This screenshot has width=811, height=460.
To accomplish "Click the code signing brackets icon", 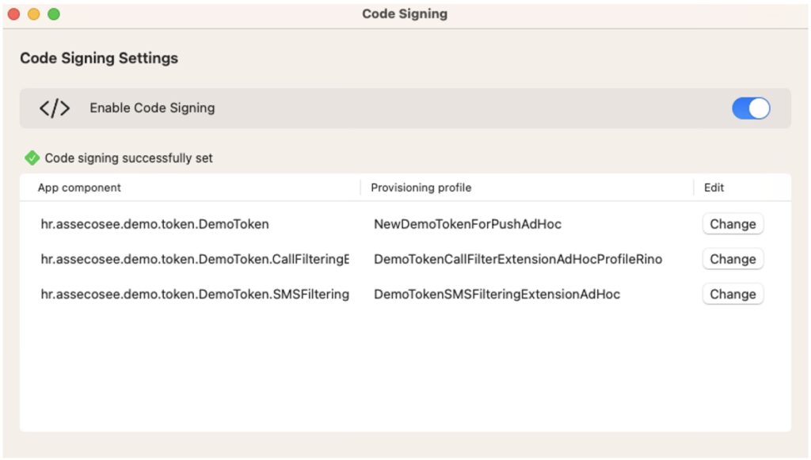I will (55, 108).
